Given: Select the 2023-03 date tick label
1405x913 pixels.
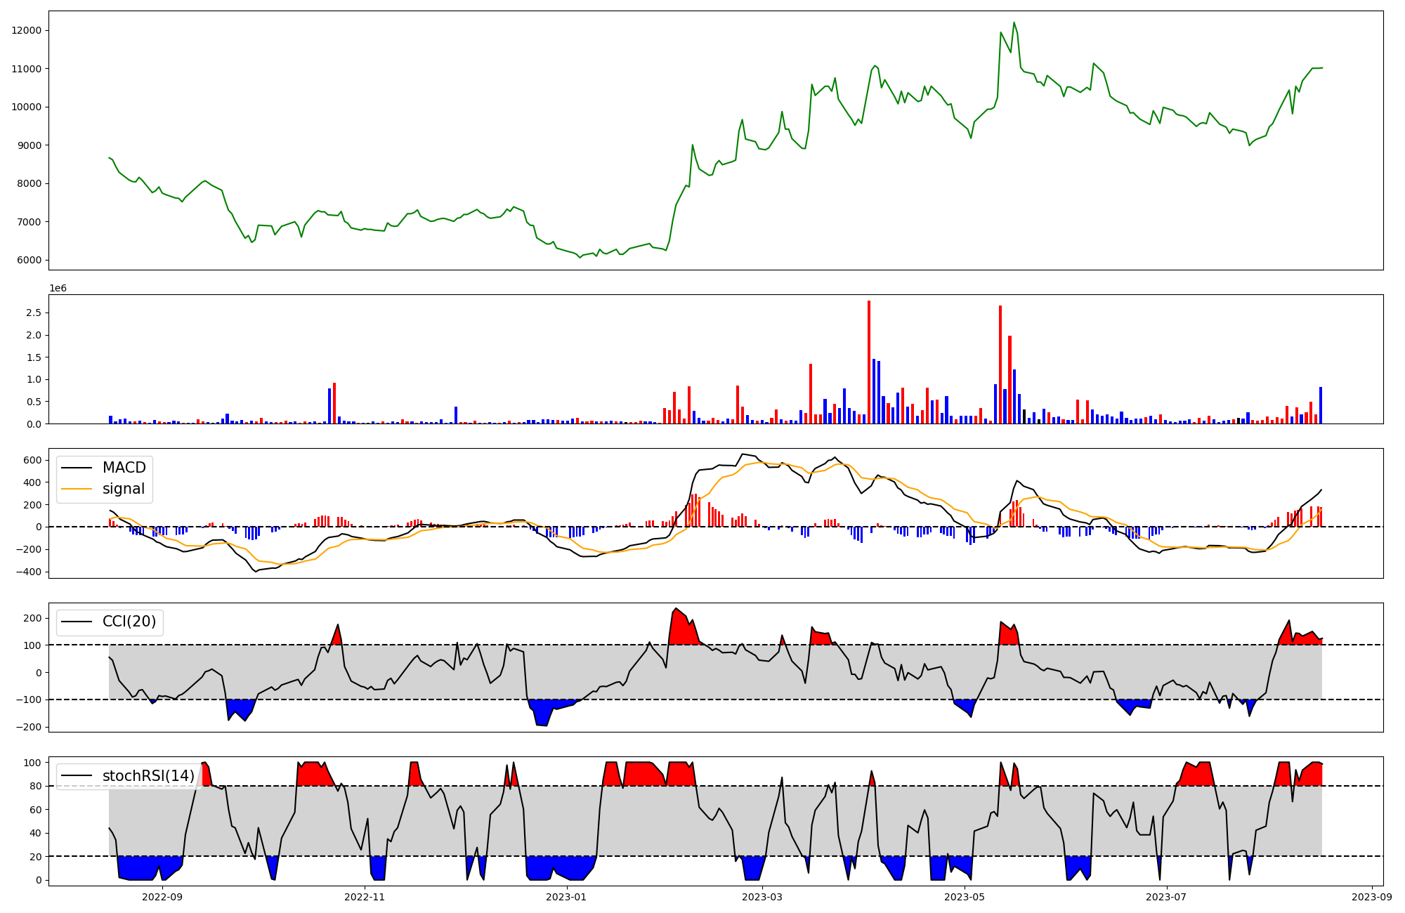Looking at the screenshot, I should 762,897.
